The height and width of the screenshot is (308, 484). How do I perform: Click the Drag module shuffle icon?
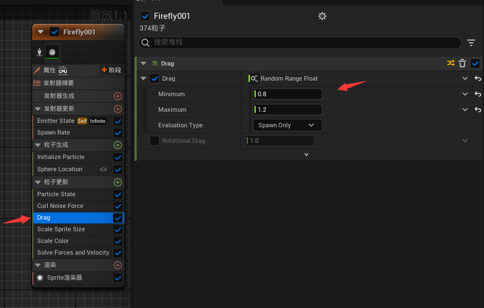pyautogui.click(x=451, y=63)
